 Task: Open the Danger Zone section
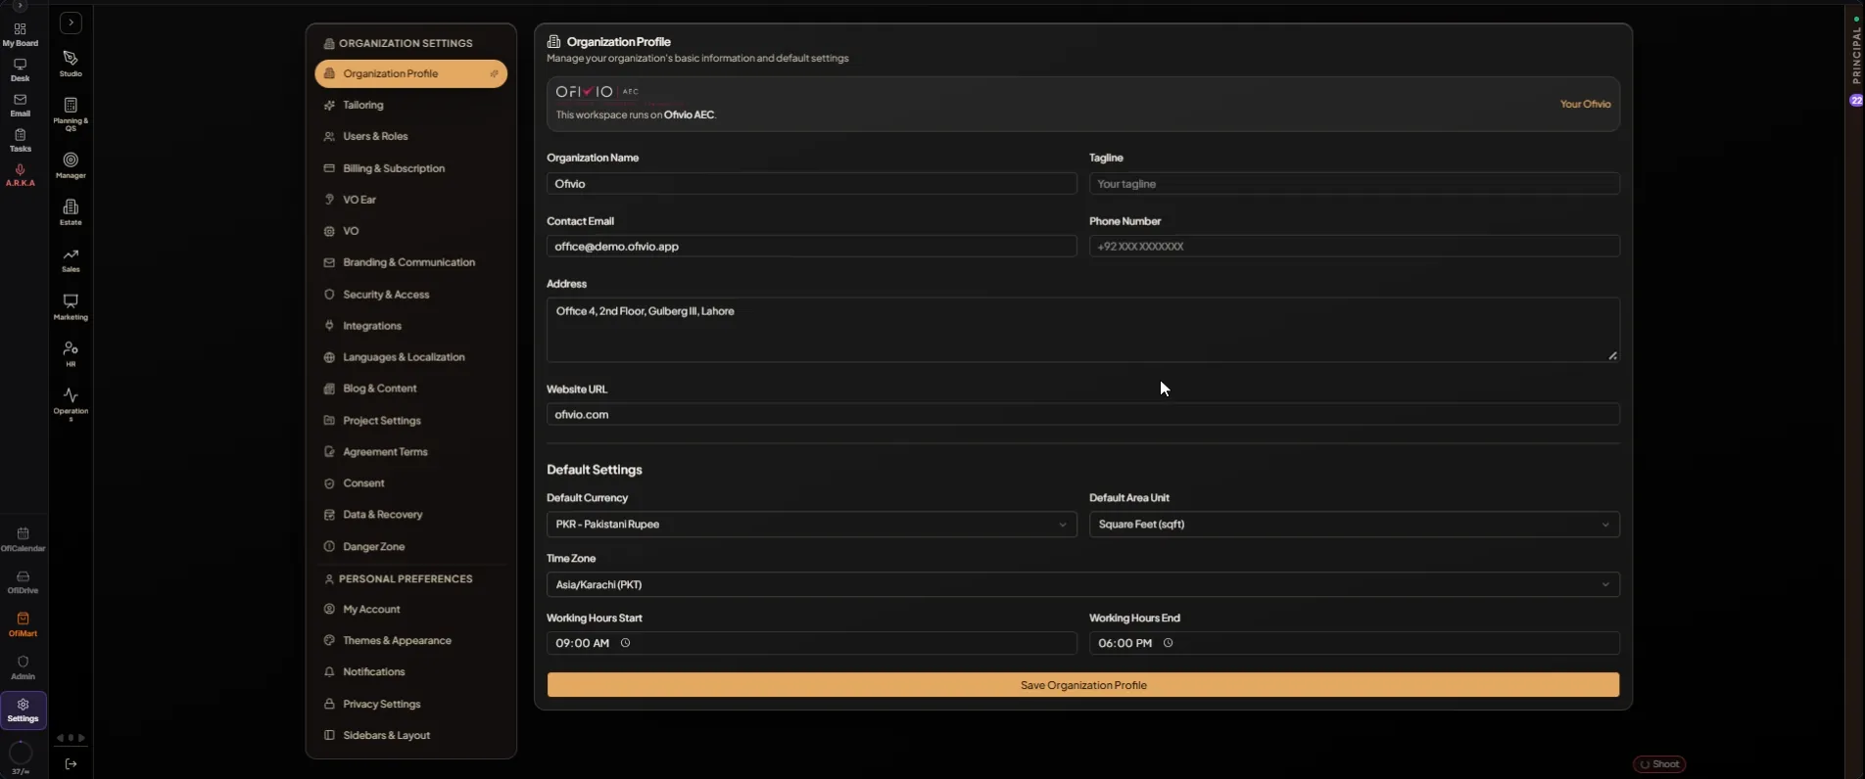coord(410,546)
